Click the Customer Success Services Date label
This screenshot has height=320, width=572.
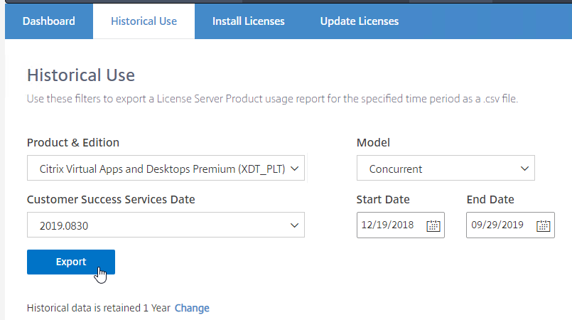click(111, 199)
